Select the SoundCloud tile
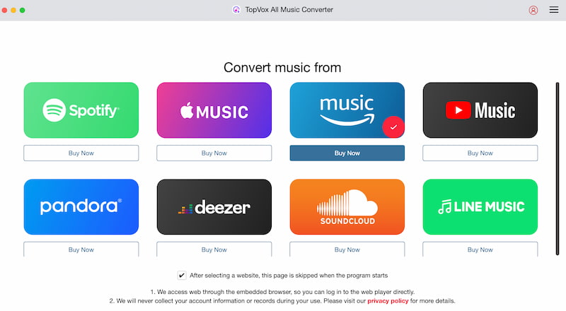This screenshot has width=566, height=311. pos(347,206)
